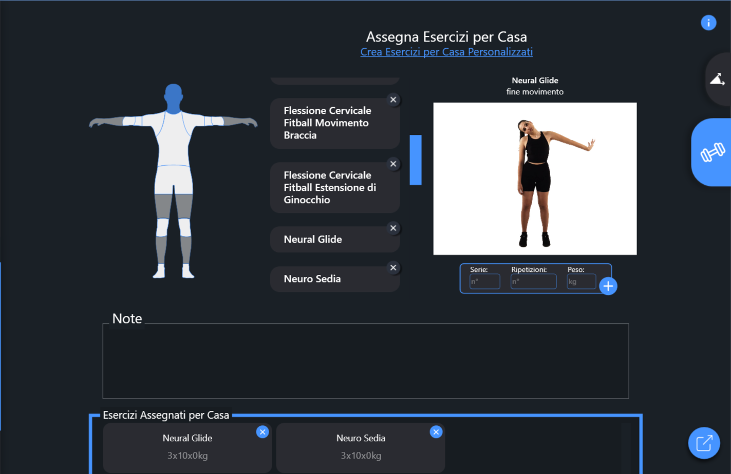Click the 'fine movimento' caption
Screen dimensions: 731x474
point(535,92)
